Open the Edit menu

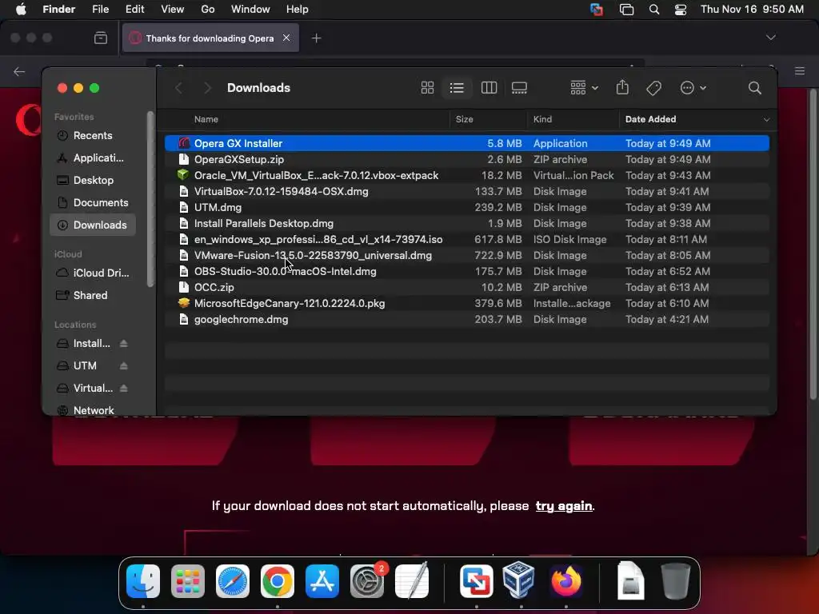click(134, 10)
